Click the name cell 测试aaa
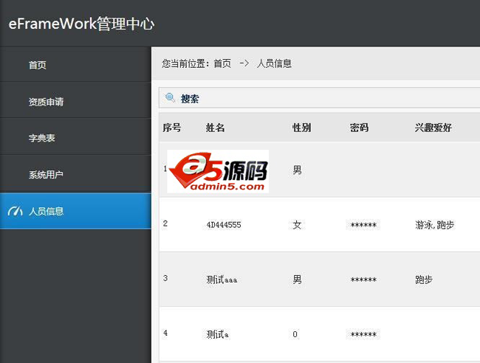This screenshot has height=363, width=480. coord(222,280)
